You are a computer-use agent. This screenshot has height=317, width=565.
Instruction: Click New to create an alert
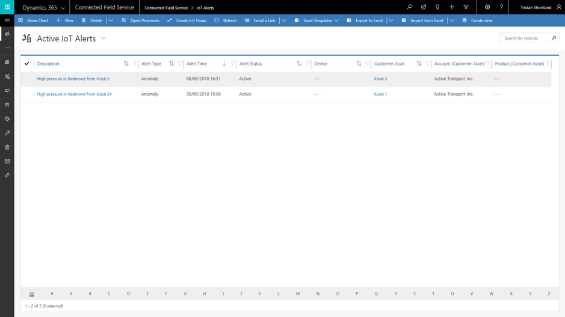tap(65, 20)
